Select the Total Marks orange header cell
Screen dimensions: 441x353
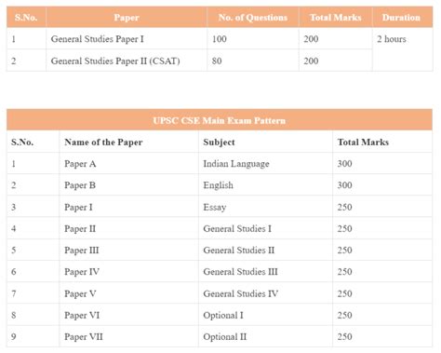tap(336, 18)
